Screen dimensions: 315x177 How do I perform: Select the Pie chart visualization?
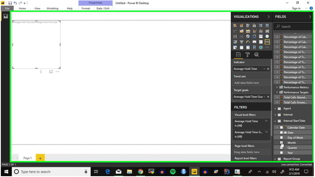point(248,36)
